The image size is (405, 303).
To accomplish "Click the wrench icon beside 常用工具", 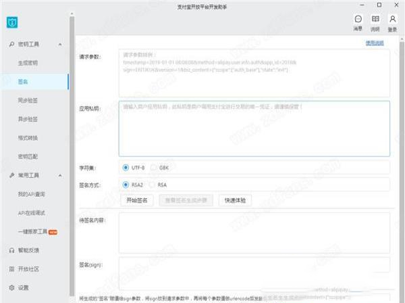I will [11, 175].
